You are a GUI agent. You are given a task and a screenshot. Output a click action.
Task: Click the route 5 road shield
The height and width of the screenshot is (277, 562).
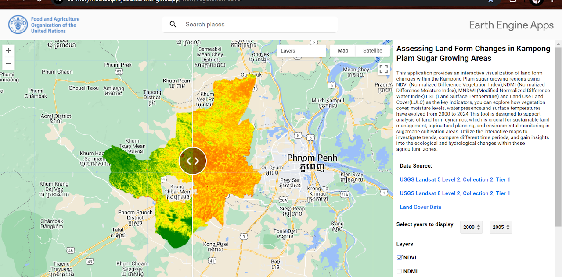(298, 135)
